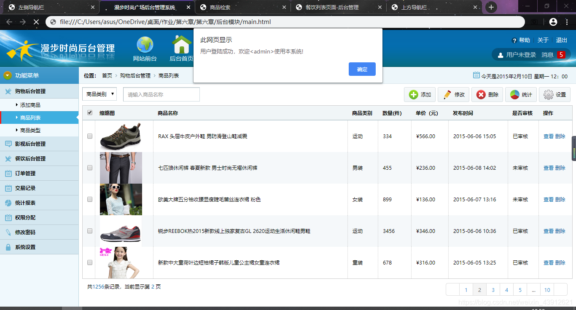Expand the 影视后台管理 menu section
Image resolution: width=576 pixels, height=310 pixels.
click(x=39, y=144)
